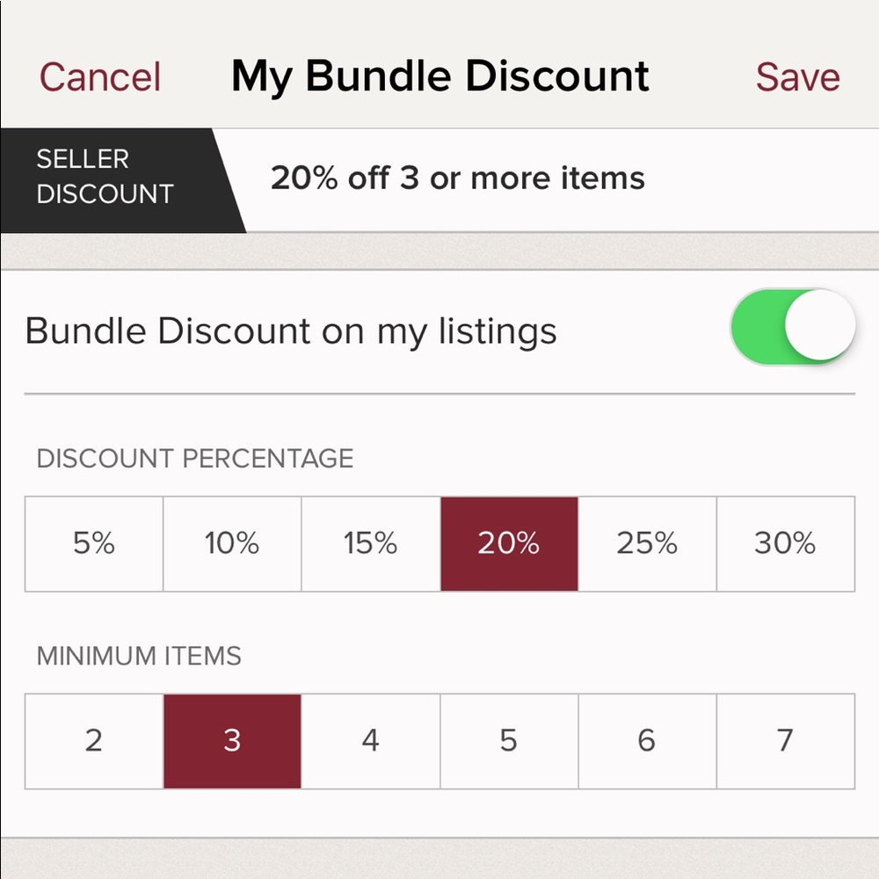Cancel the bundle discount changes
This screenshot has height=879, width=879.
[x=98, y=76]
